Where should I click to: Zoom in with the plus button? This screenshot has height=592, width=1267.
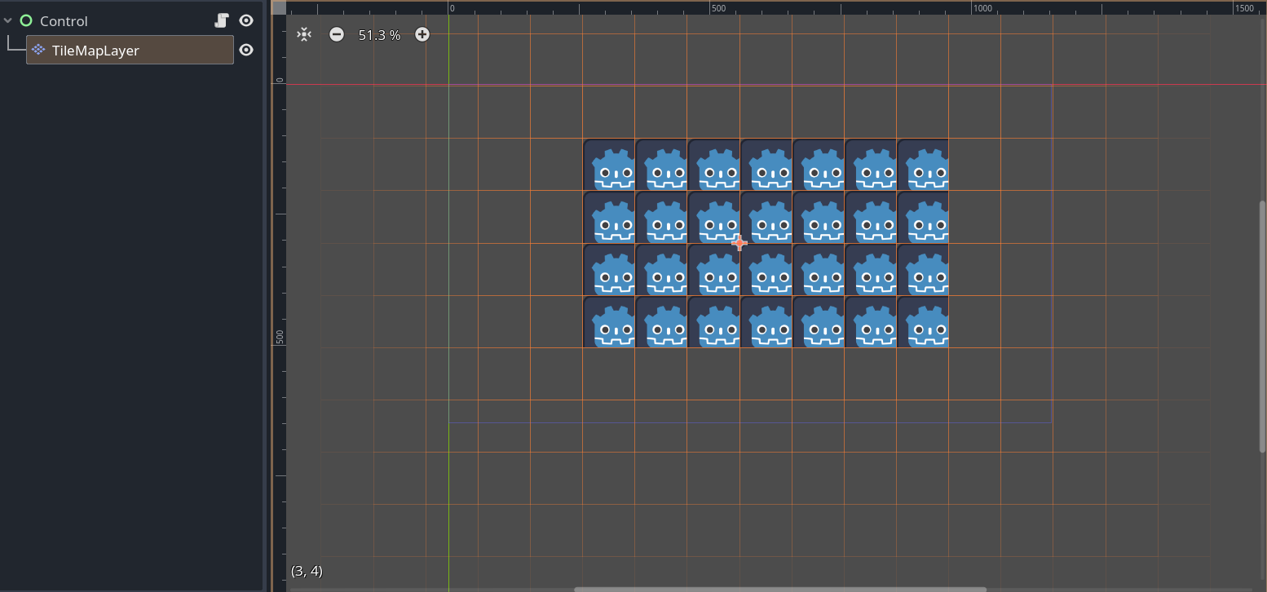click(422, 34)
